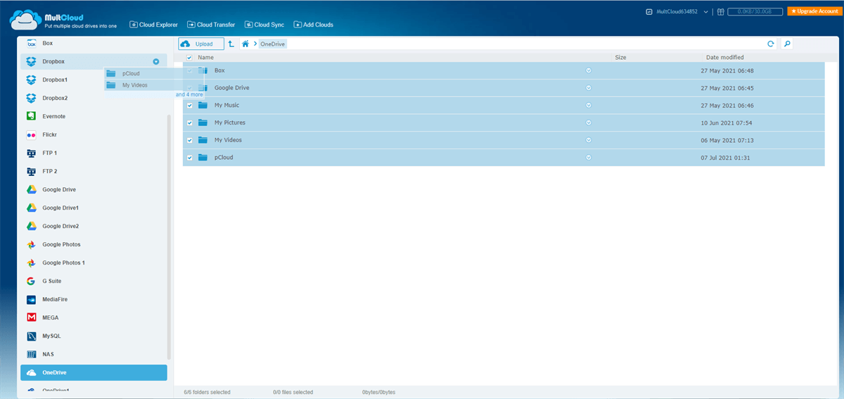The width and height of the screenshot is (844, 399).
Task: Refresh the file list
Action: 771,44
